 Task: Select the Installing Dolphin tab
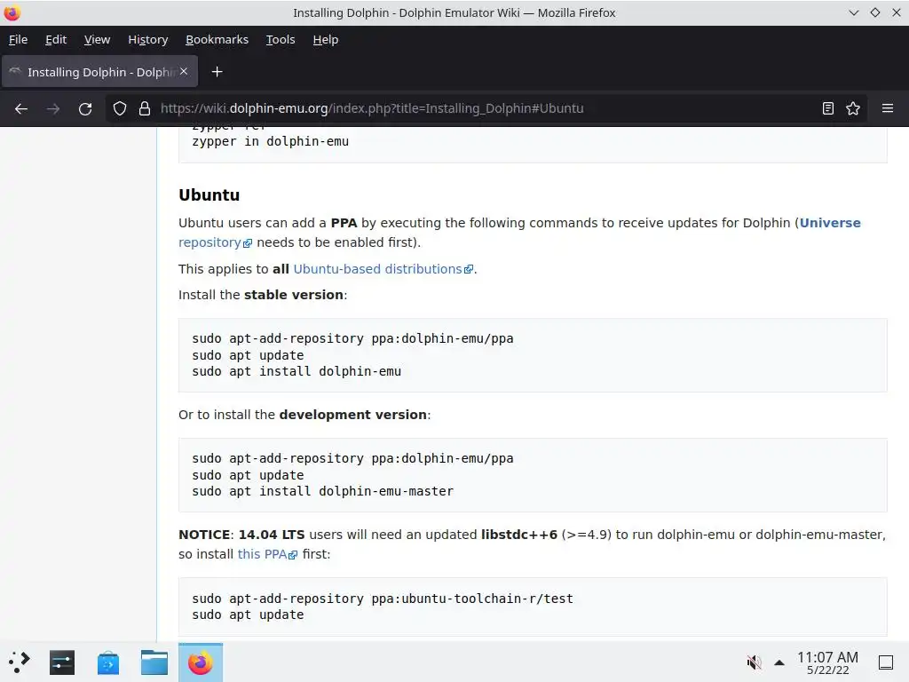99,71
